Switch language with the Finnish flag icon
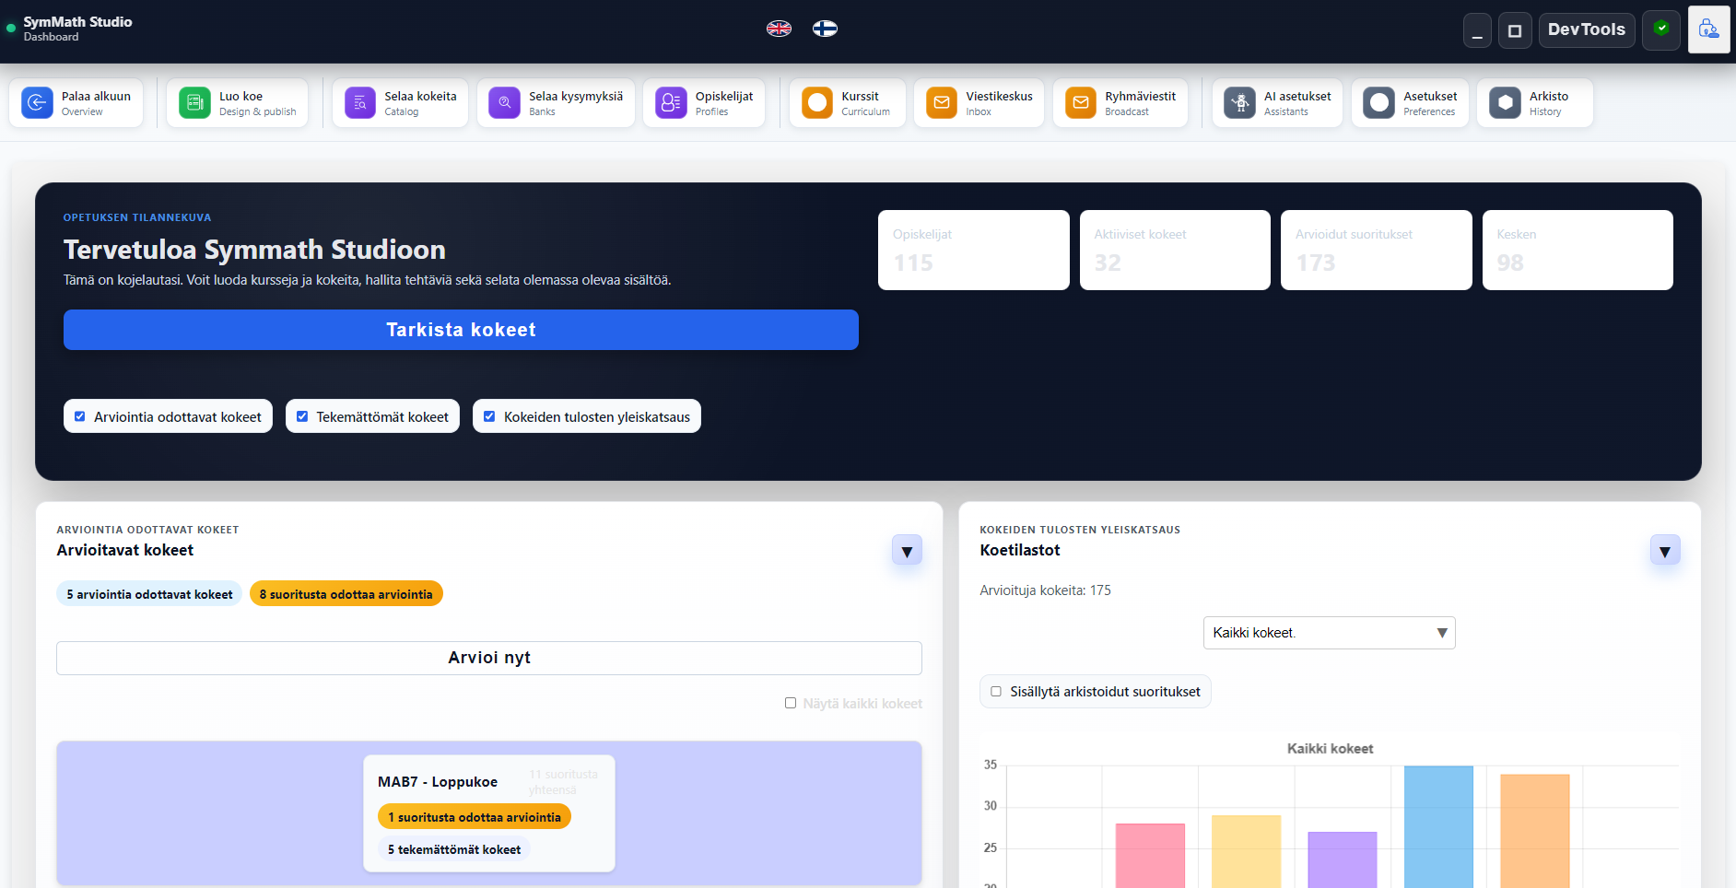The height and width of the screenshot is (888, 1736). click(825, 29)
